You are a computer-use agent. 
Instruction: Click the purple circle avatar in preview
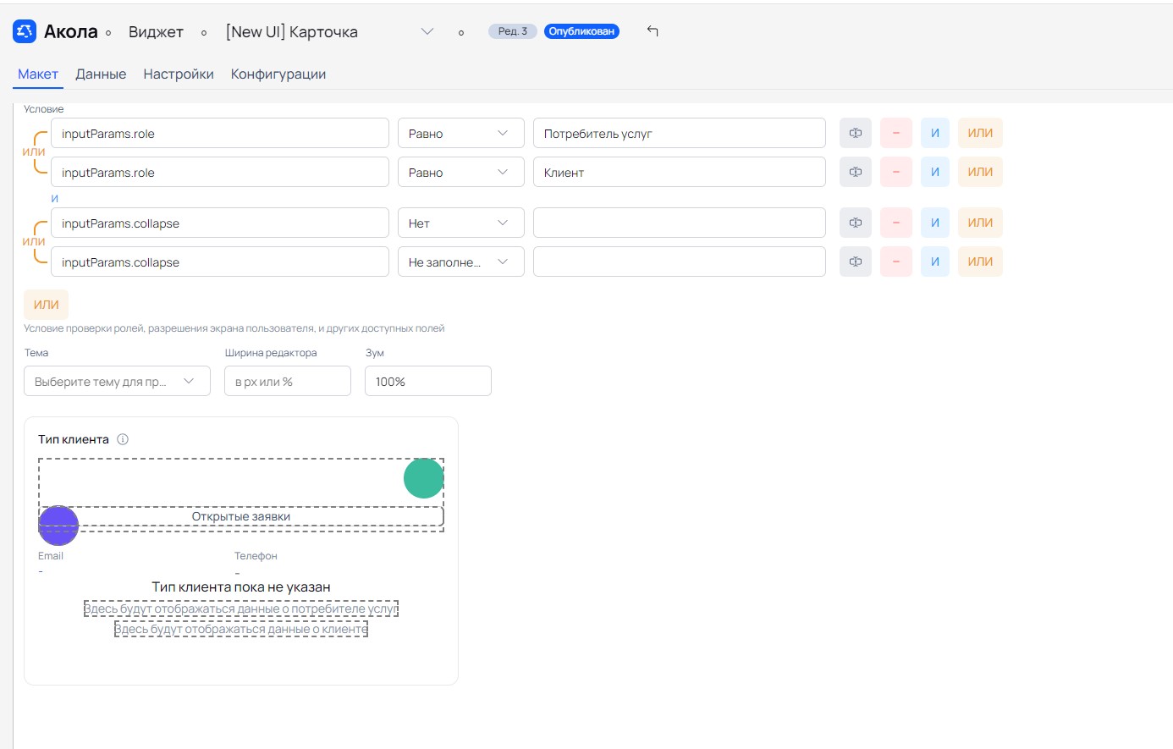[58, 526]
